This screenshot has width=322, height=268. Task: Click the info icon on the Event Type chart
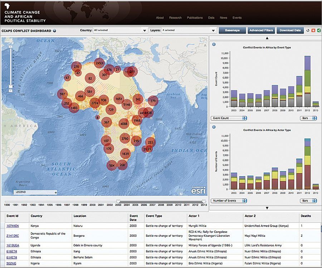click(214, 44)
